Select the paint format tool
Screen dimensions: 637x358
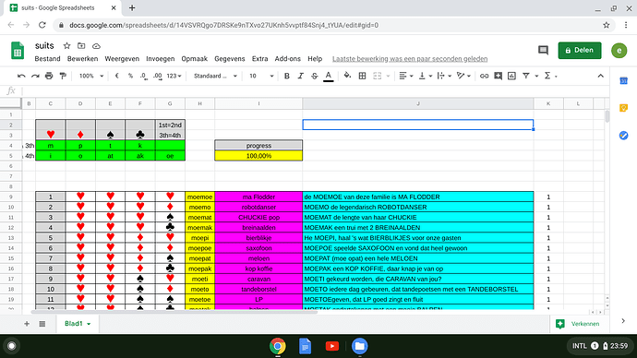point(63,76)
